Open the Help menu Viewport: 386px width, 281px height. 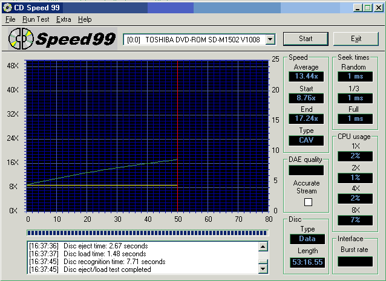[x=85, y=19]
